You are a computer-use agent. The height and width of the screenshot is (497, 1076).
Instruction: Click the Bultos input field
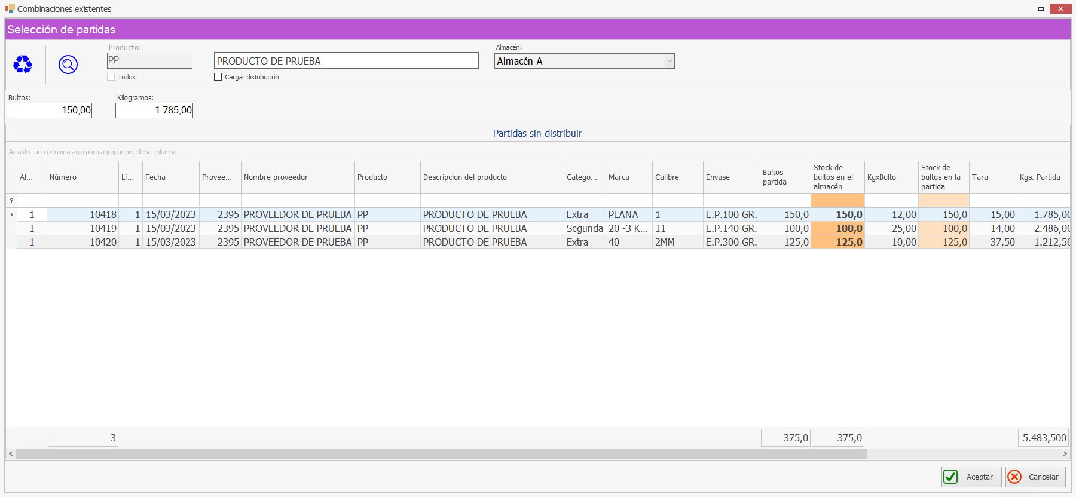click(x=50, y=111)
